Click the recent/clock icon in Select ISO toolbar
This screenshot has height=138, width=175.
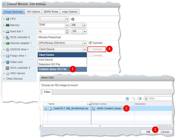click(127, 99)
